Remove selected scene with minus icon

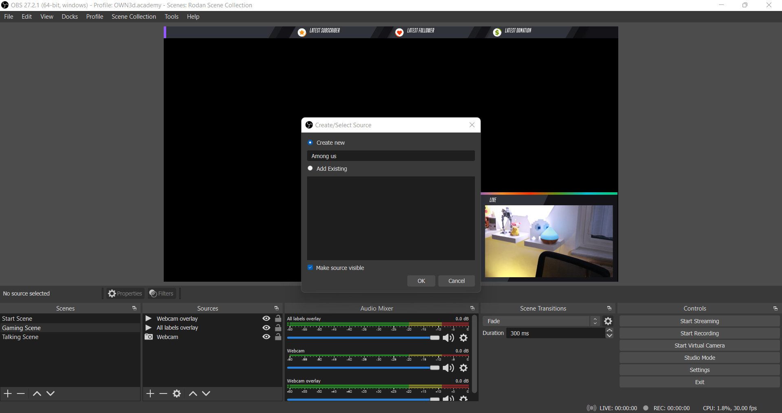click(x=21, y=393)
